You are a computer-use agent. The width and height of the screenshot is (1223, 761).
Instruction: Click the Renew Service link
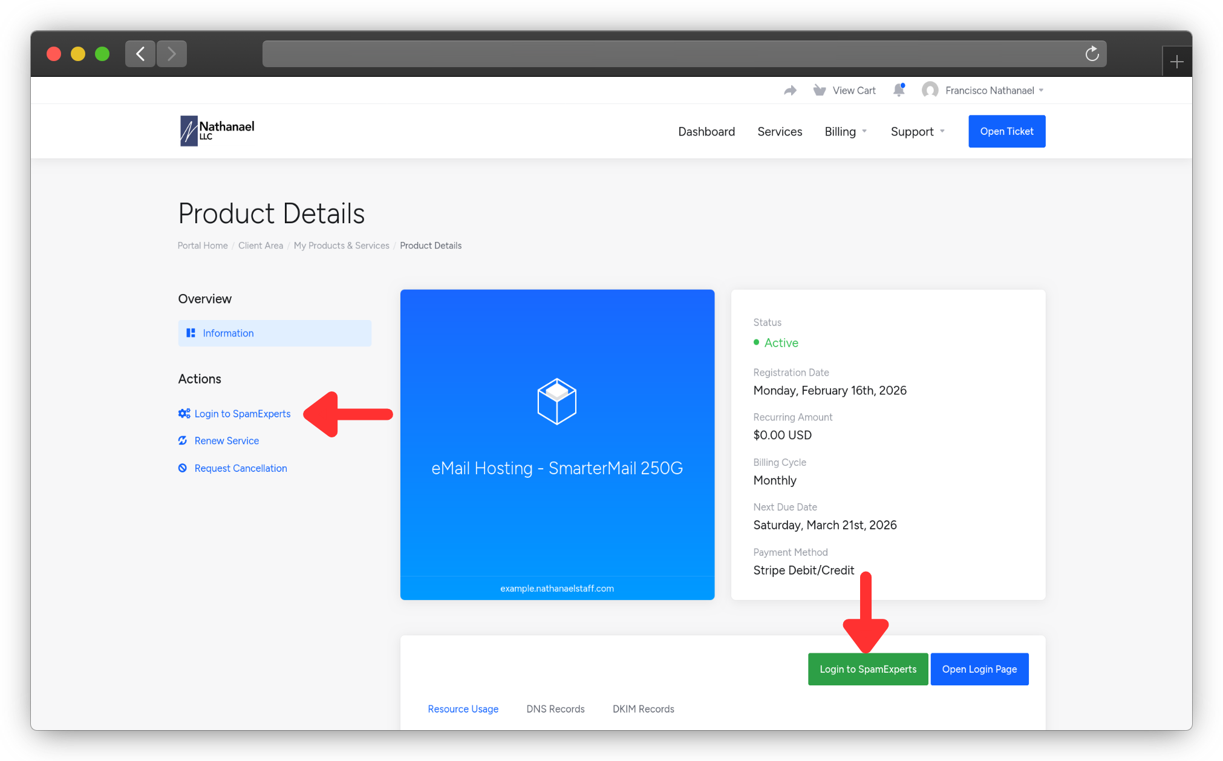pos(226,440)
